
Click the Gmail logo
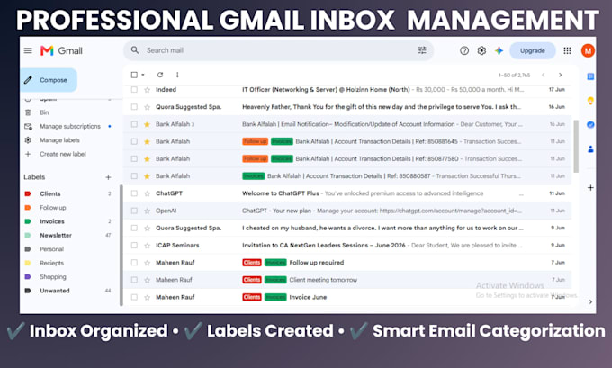tap(61, 50)
